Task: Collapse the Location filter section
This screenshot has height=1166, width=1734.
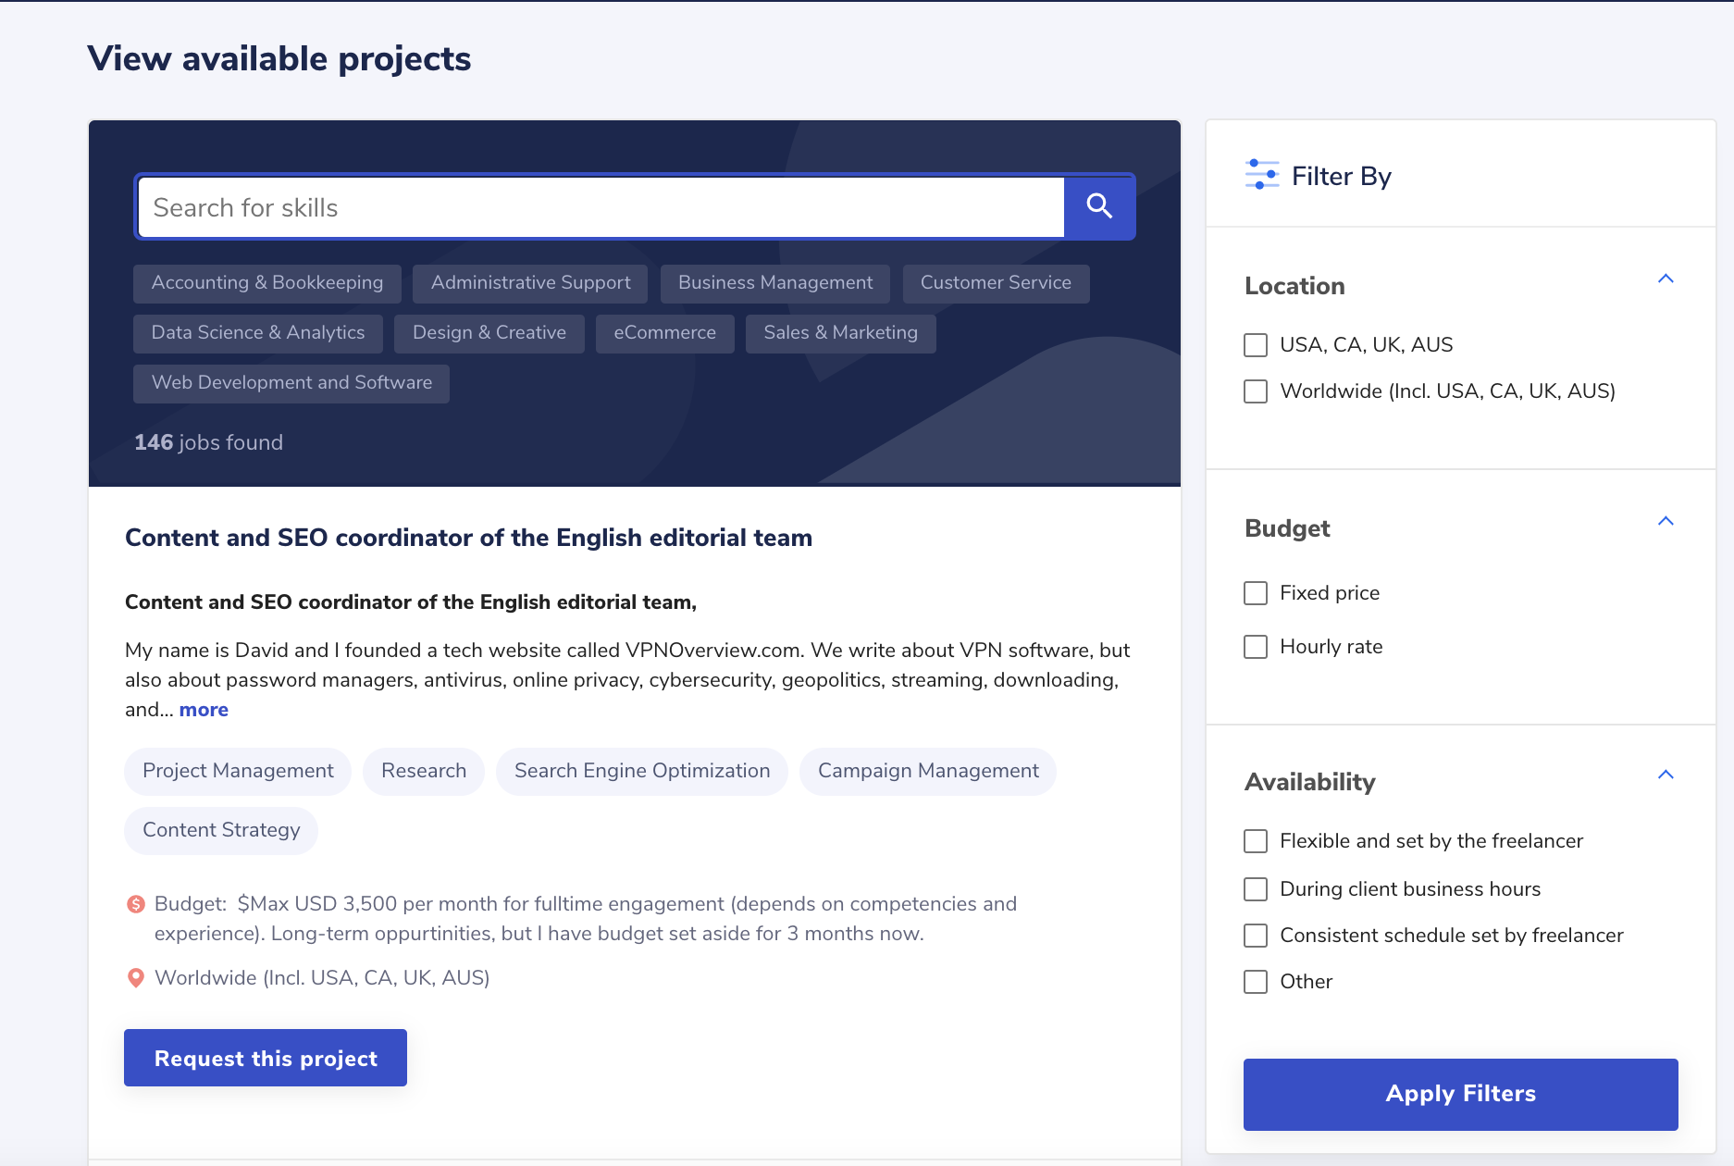Action: coord(1666,279)
